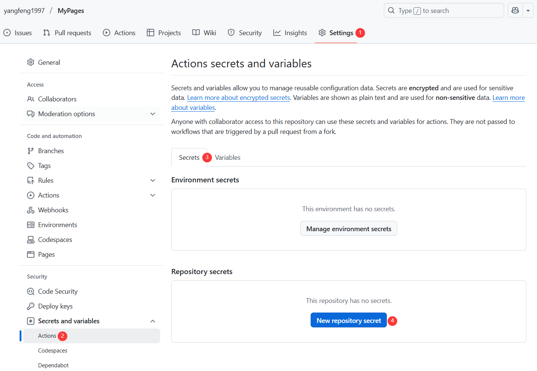The height and width of the screenshot is (371, 537).
Task: Select the Tags icon in the sidebar
Action: tap(31, 166)
